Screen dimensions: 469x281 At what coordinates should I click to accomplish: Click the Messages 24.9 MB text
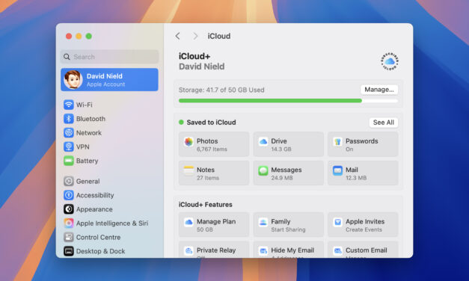[286, 173]
